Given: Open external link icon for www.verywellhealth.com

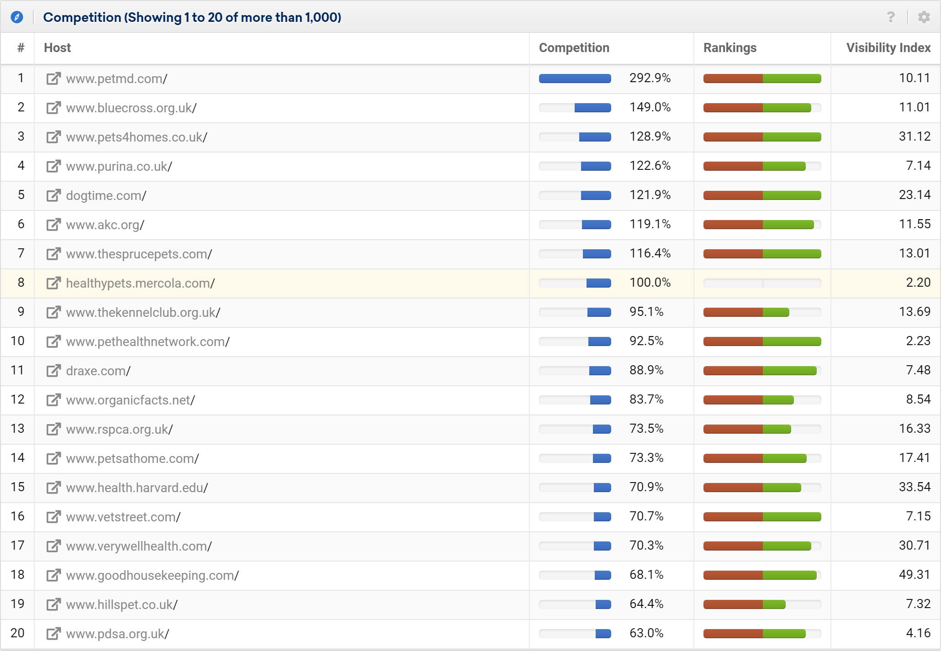Looking at the screenshot, I should pyautogui.click(x=53, y=546).
